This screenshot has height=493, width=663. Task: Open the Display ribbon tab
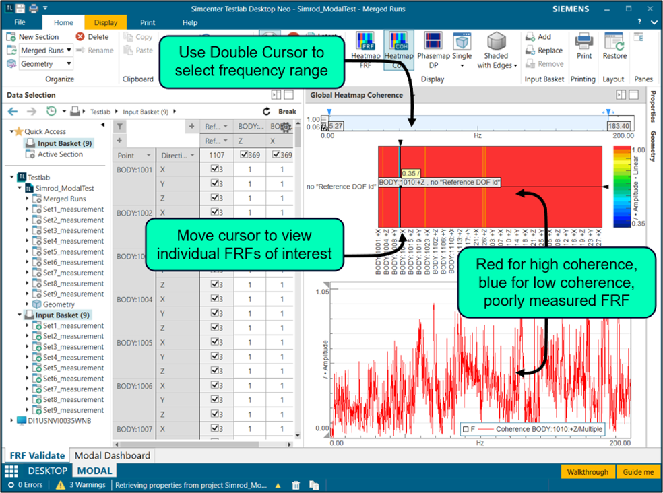(x=105, y=22)
